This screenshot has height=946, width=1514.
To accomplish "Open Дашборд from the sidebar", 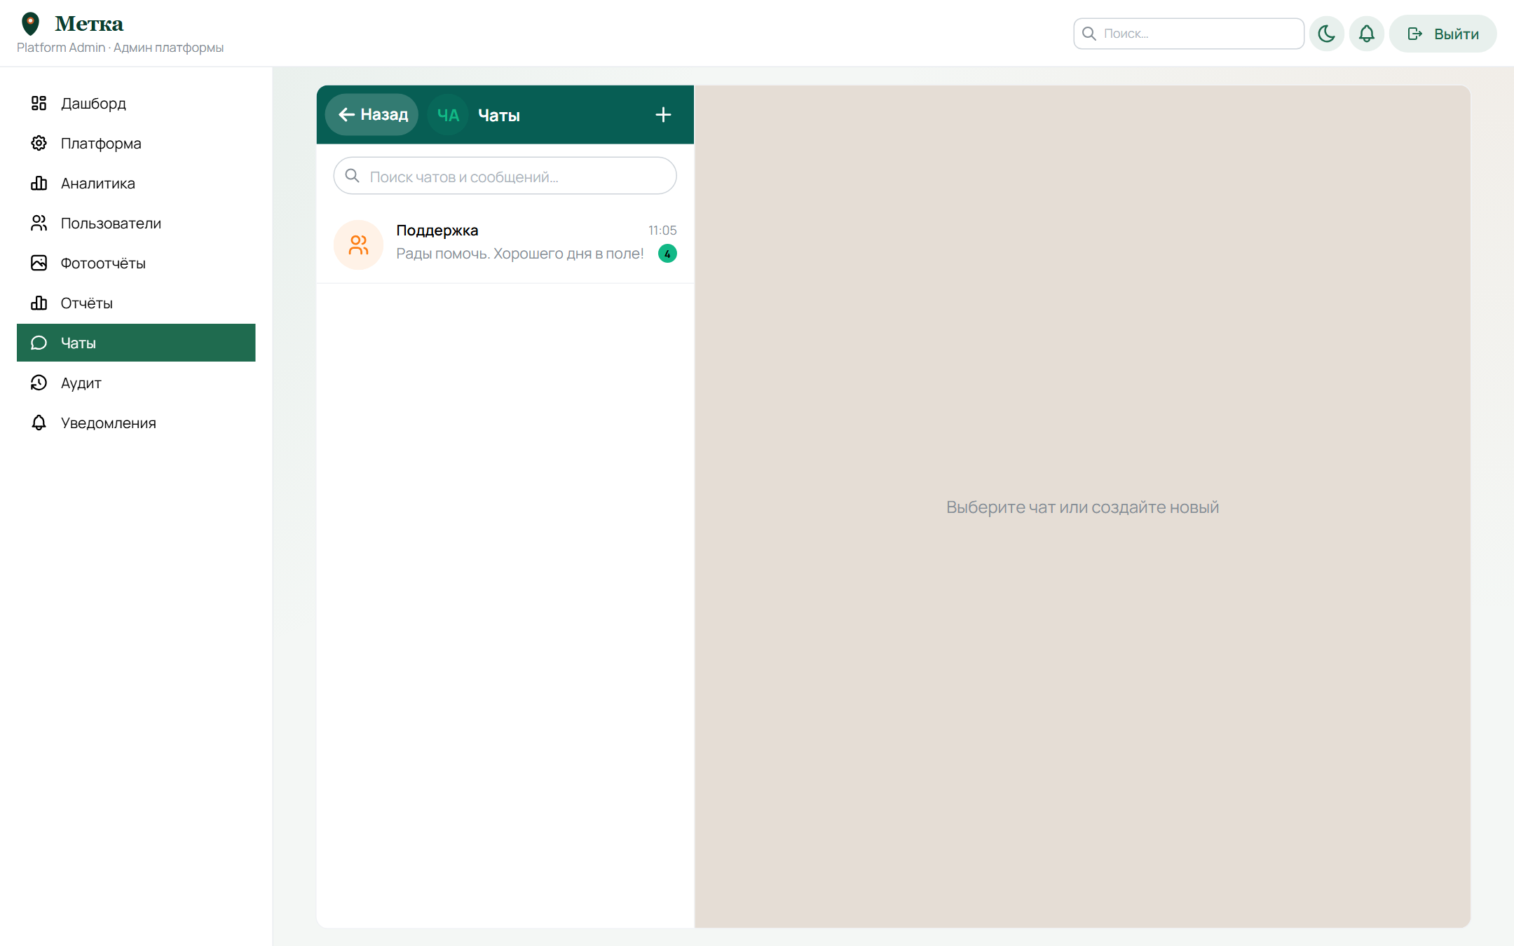I will [x=136, y=104].
